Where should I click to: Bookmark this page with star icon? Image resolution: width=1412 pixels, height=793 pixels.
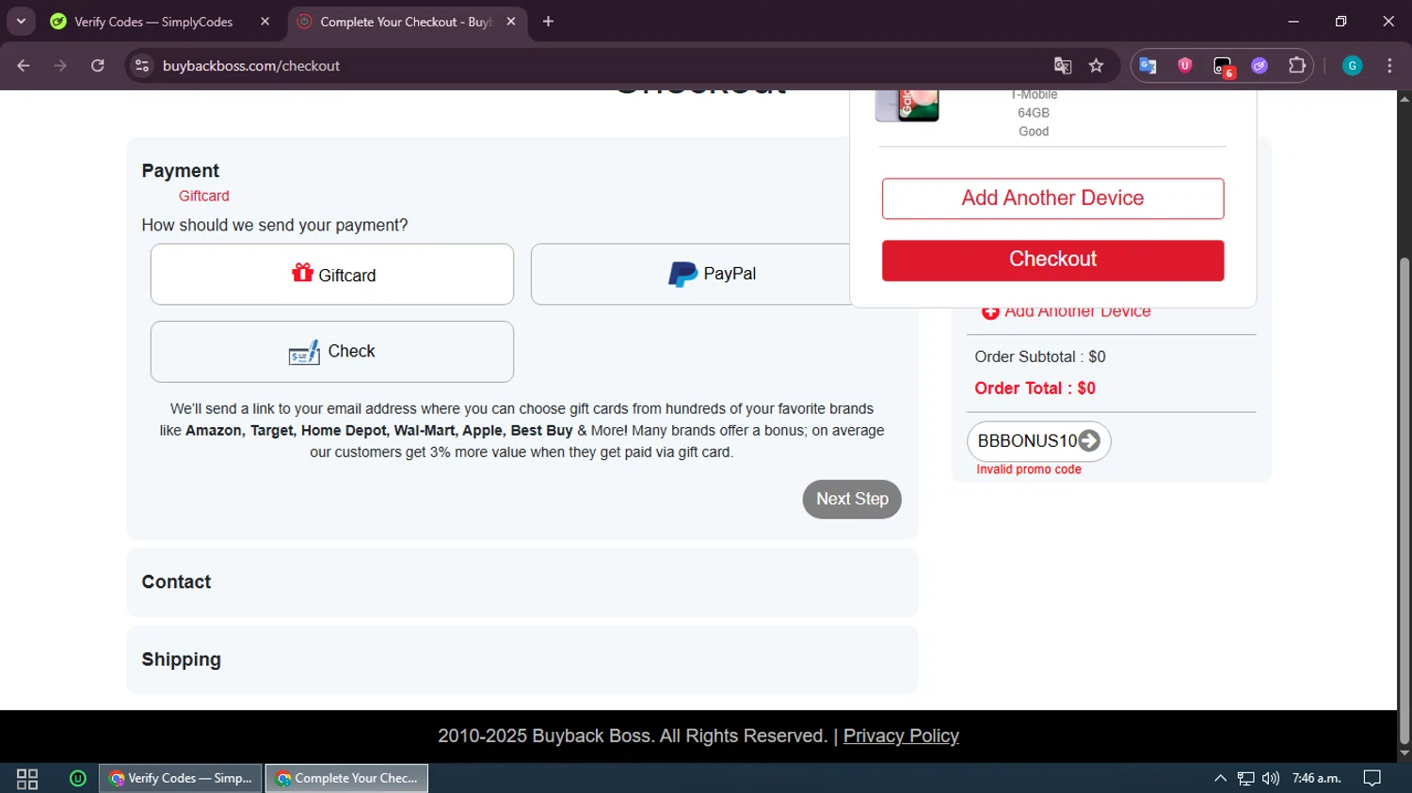1096,66
